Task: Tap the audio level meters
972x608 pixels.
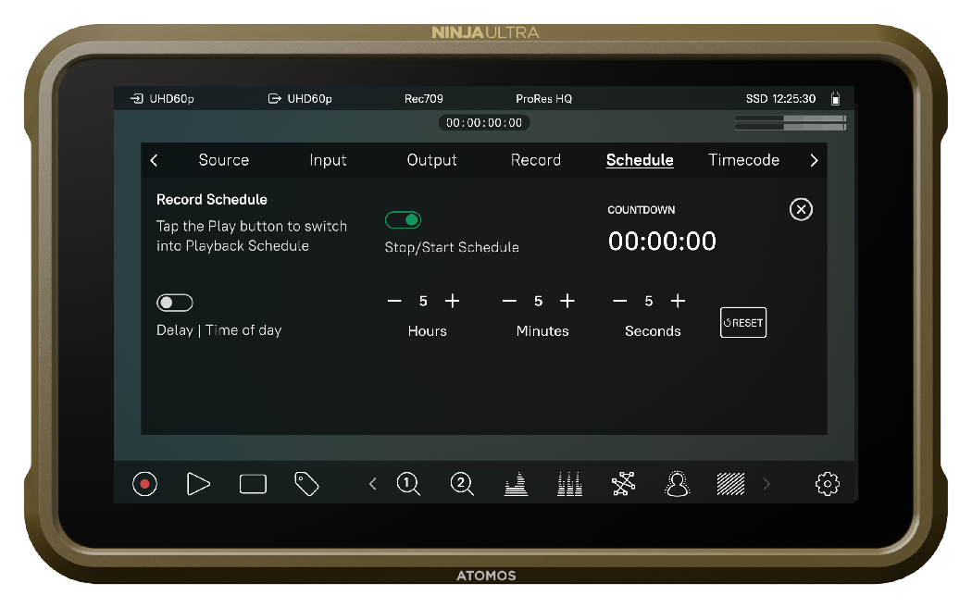Action: click(x=790, y=123)
